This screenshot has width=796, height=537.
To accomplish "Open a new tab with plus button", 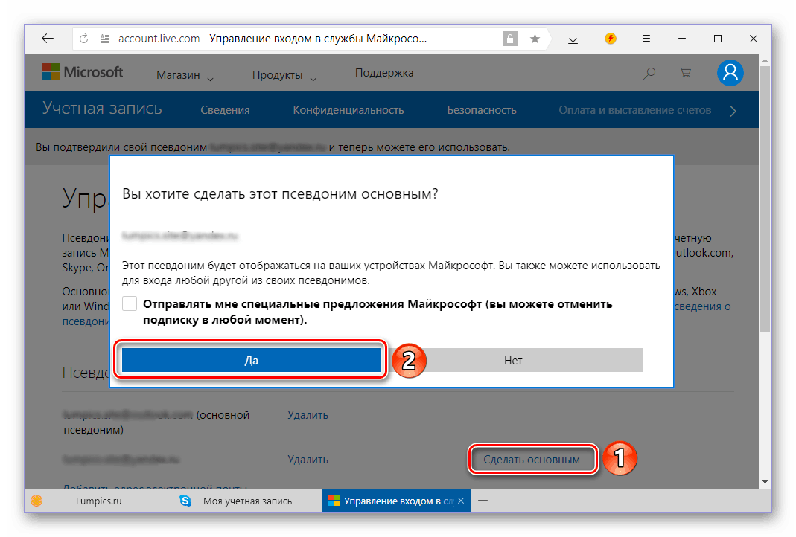I will (x=483, y=501).
